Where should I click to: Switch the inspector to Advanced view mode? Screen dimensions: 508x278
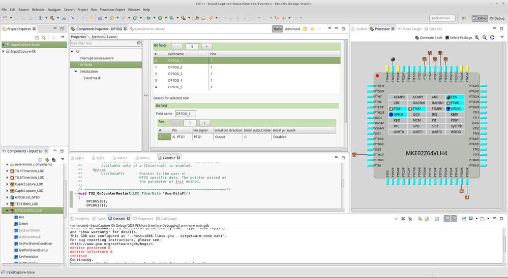point(292,29)
